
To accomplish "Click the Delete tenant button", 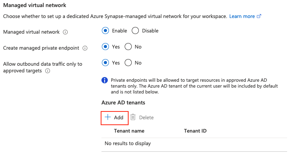I will tap(142, 117).
